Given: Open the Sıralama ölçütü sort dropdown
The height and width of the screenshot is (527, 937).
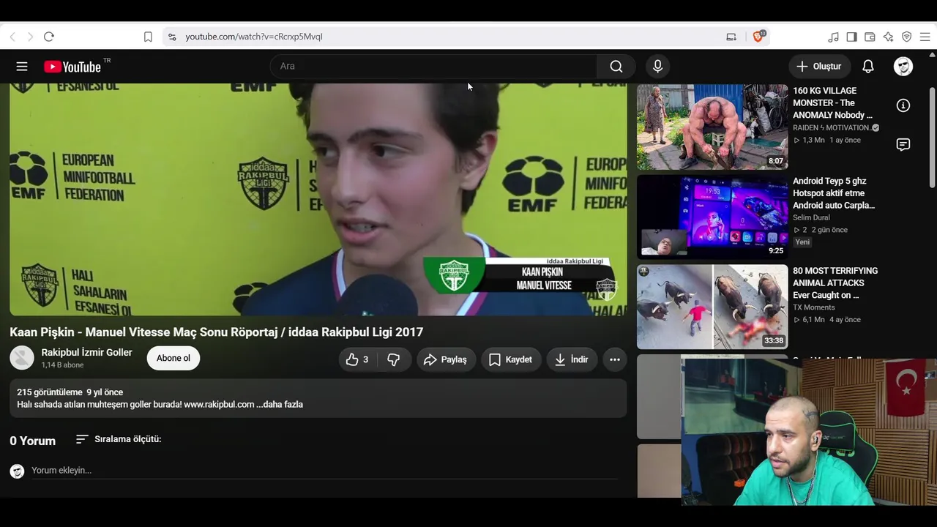Looking at the screenshot, I should 119,439.
